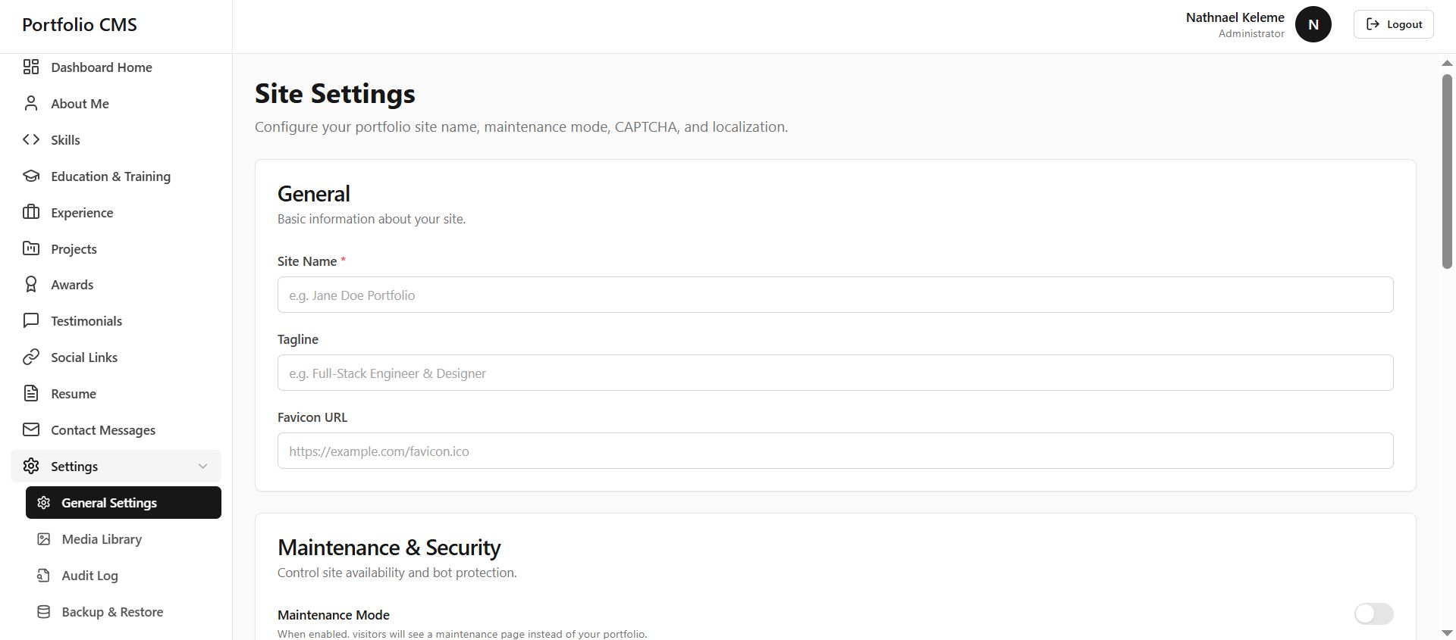Image resolution: width=1456 pixels, height=640 pixels.
Task: Click the user avatar with letter N
Action: 1313,24
